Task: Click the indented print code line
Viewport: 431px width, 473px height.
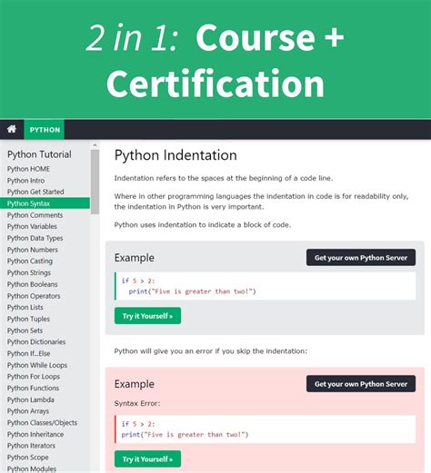Action: pyautogui.click(x=192, y=291)
